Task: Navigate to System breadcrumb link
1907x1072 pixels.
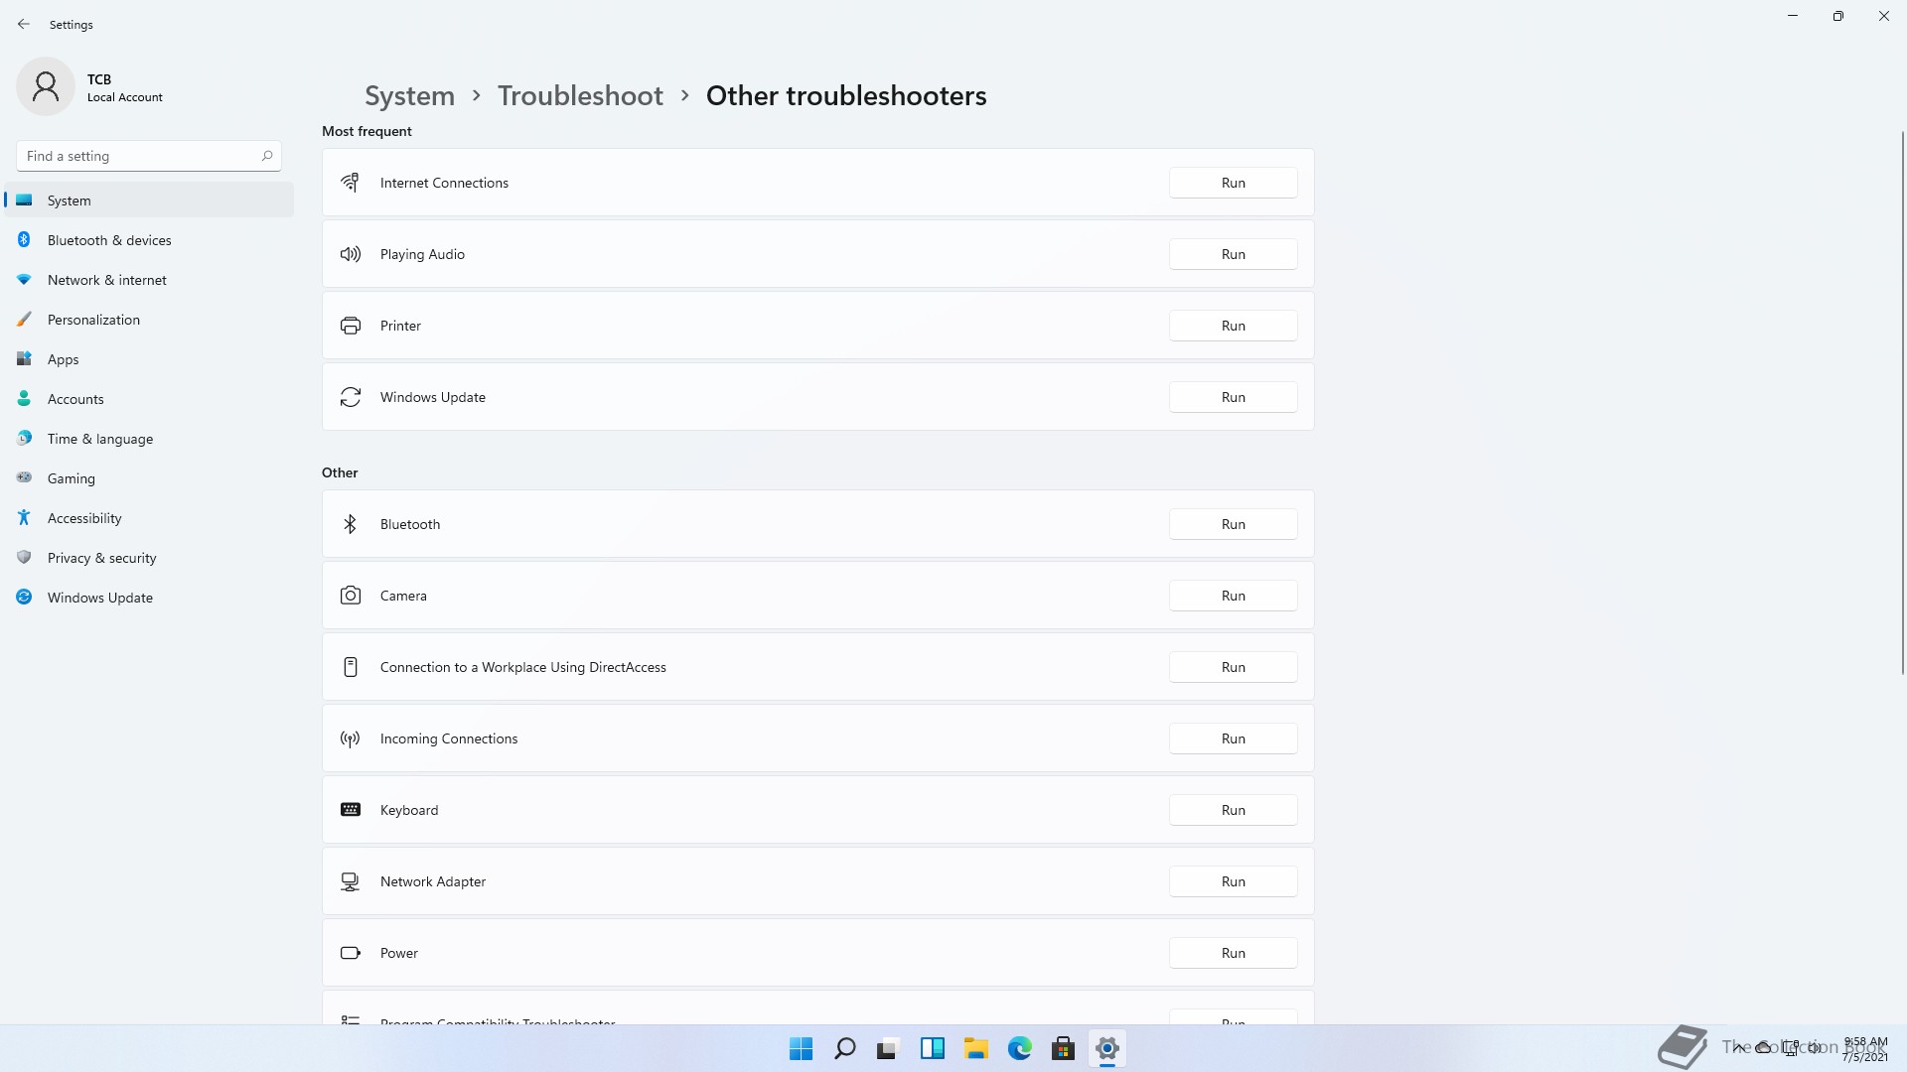Action: [409, 95]
